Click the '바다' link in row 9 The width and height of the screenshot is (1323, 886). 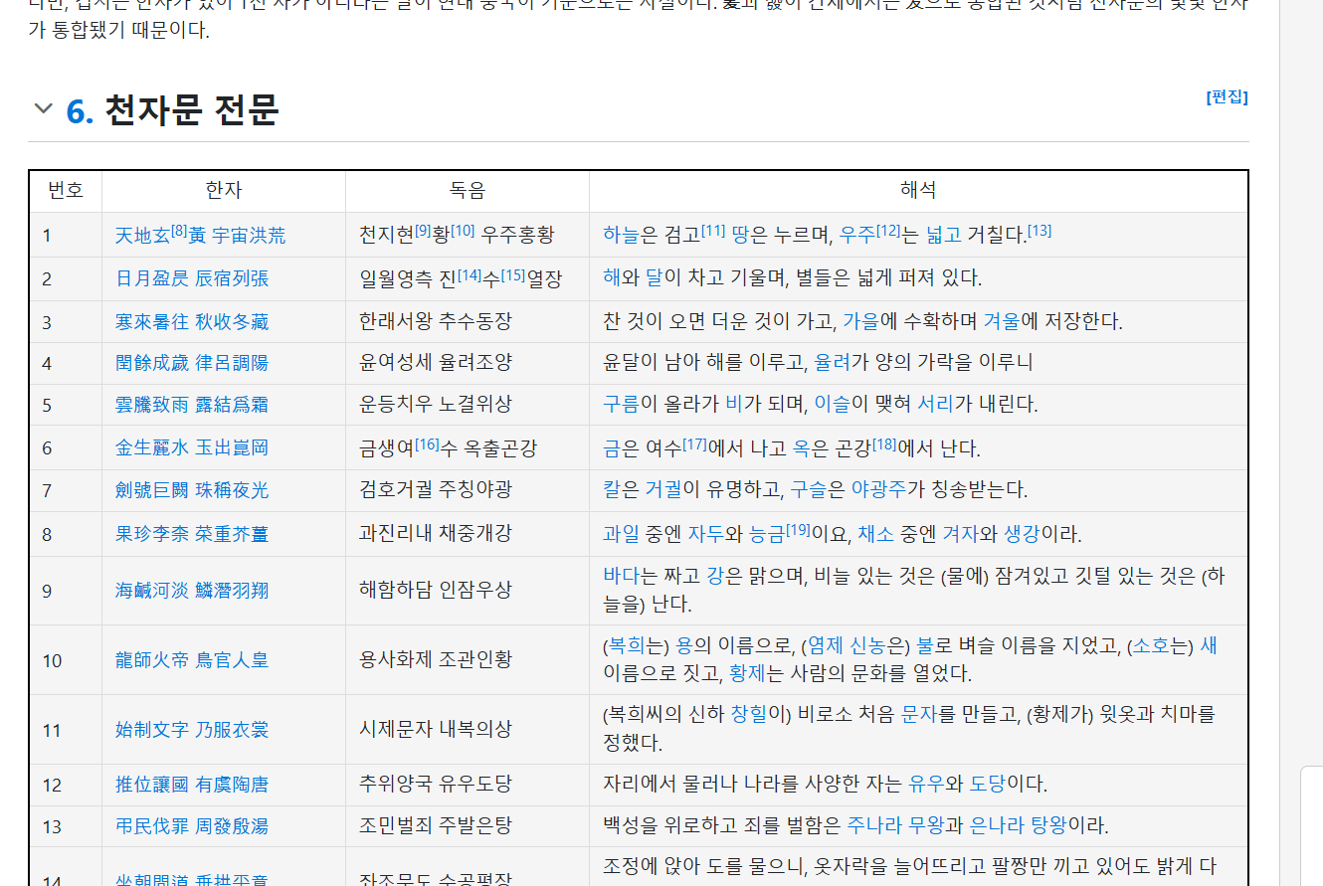(622, 575)
